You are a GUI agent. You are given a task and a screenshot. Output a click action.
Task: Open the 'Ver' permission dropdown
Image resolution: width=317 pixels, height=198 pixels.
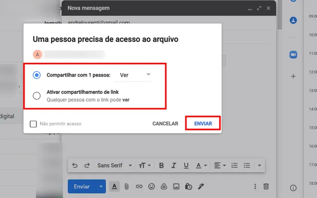(134, 75)
